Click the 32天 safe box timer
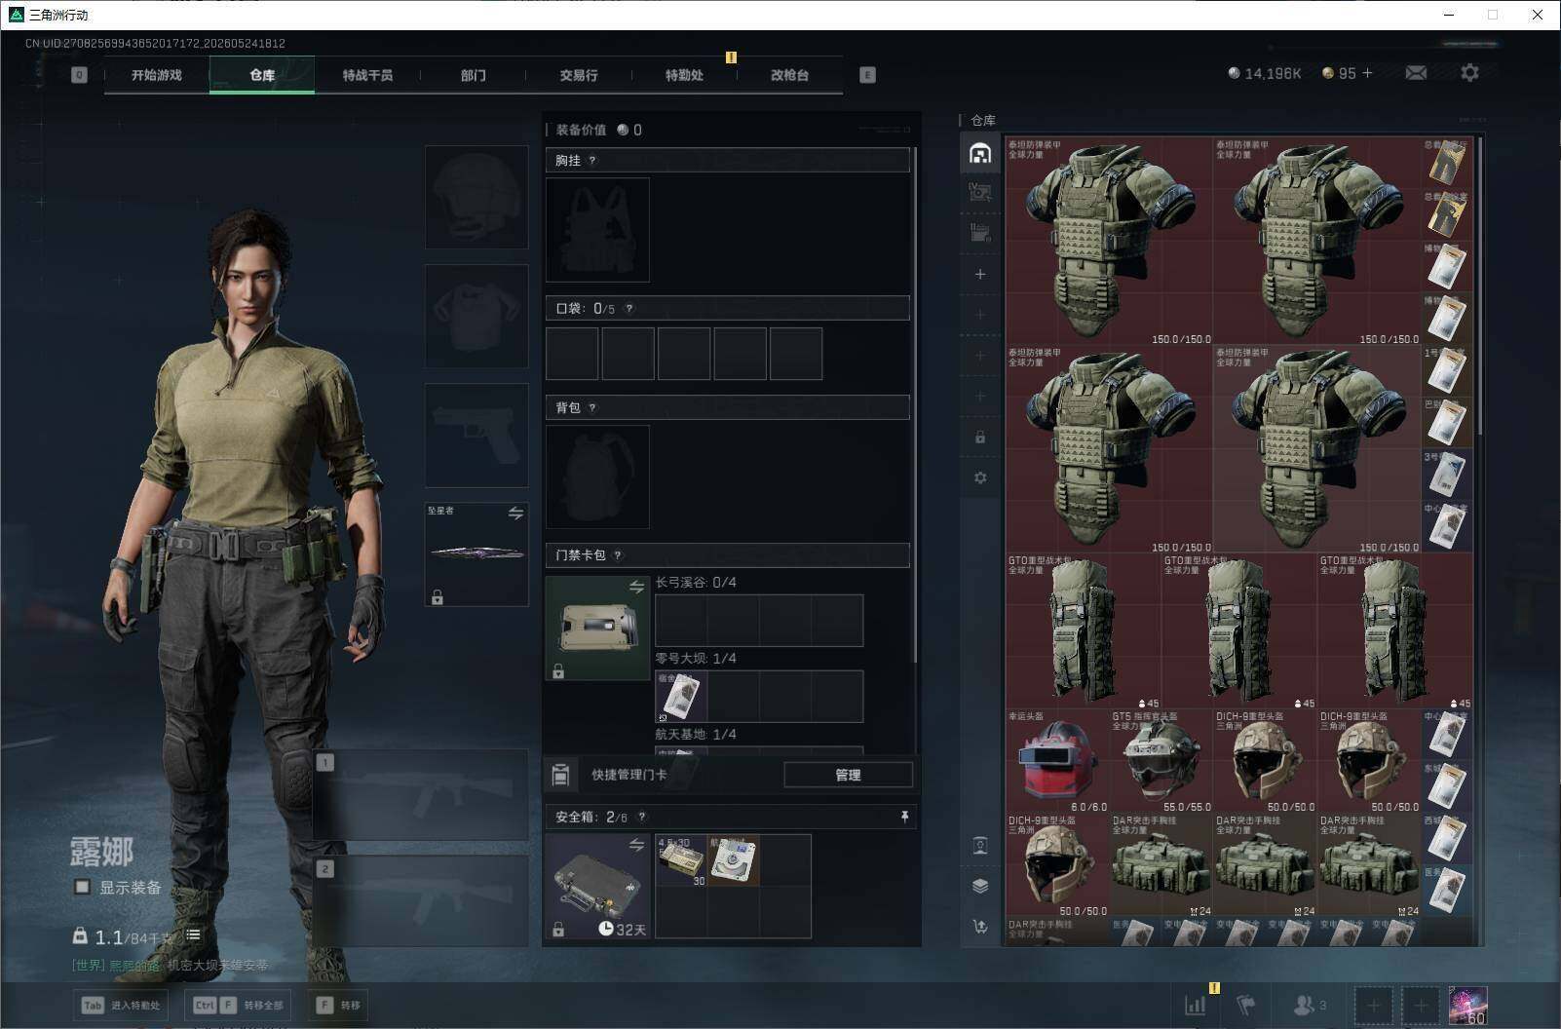The height and width of the screenshot is (1029, 1561). (x=622, y=929)
